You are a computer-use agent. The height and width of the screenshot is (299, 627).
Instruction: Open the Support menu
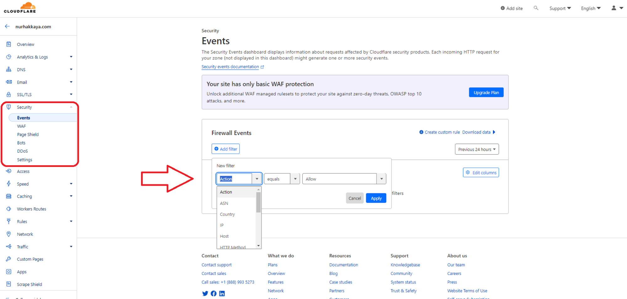tap(560, 8)
